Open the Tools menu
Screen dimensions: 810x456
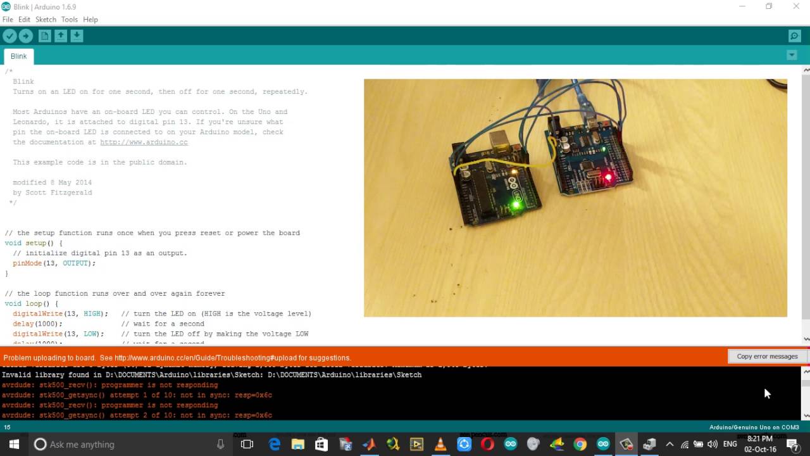69,20
